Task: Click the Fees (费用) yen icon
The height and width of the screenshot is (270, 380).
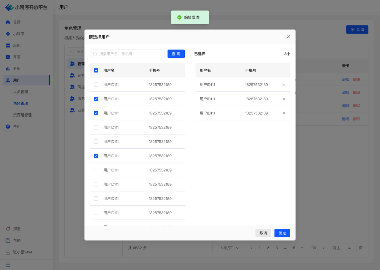Action: coord(8,127)
